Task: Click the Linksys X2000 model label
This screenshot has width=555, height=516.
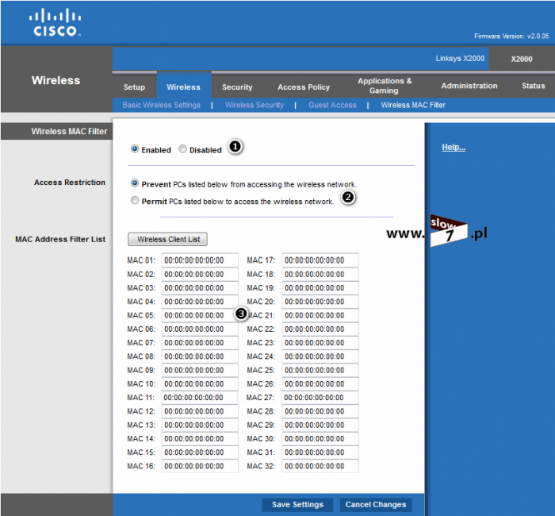Action: click(x=460, y=59)
